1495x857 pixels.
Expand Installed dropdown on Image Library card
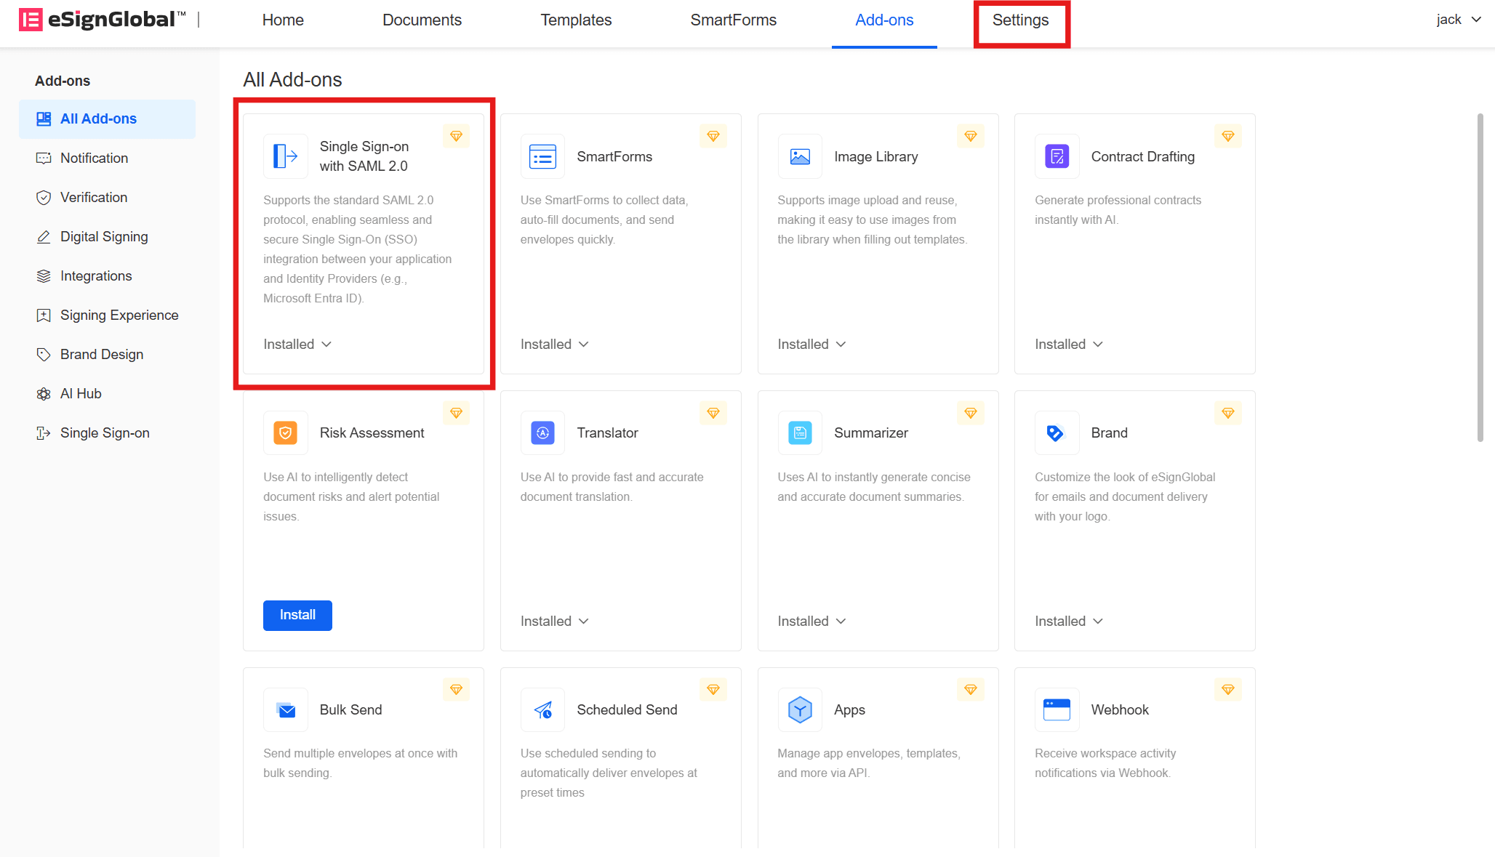pyautogui.click(x=811, y=345)
